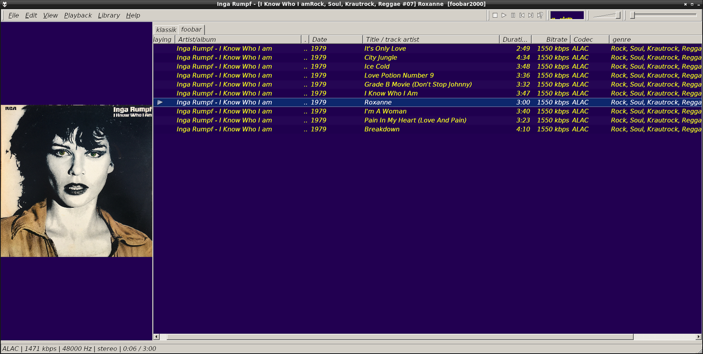Viewport: 703px width, 354px height.
Task: Select "Grade B Movie (Don't Stop Johnny)" track
Action: click(x=418, y=84)
